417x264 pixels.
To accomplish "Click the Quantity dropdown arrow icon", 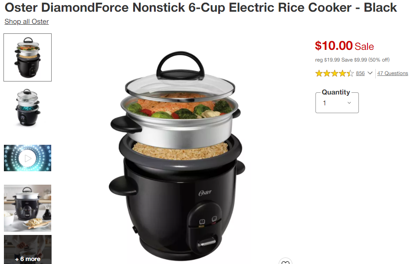I will click(x=349, y=103).
